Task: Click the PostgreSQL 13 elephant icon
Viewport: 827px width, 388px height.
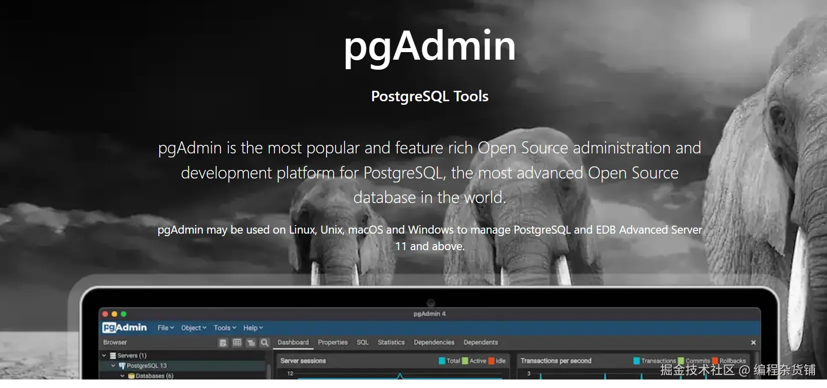Action: 122,365
